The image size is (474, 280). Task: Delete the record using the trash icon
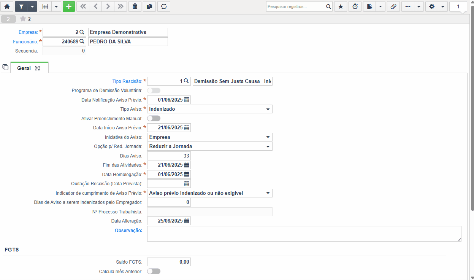[135, 6]
